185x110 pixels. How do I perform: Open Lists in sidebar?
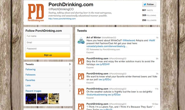pos(48,86)
